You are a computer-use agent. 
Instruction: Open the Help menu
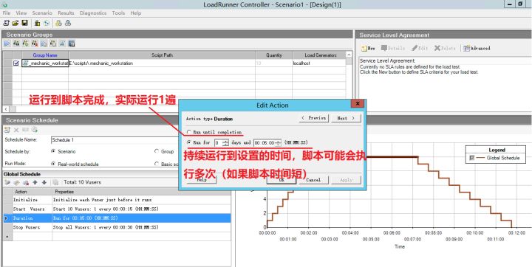point(136,13)
